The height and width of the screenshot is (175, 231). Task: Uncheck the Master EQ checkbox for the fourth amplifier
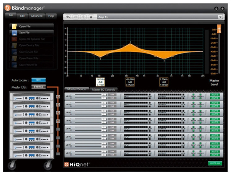coord(58,121)
